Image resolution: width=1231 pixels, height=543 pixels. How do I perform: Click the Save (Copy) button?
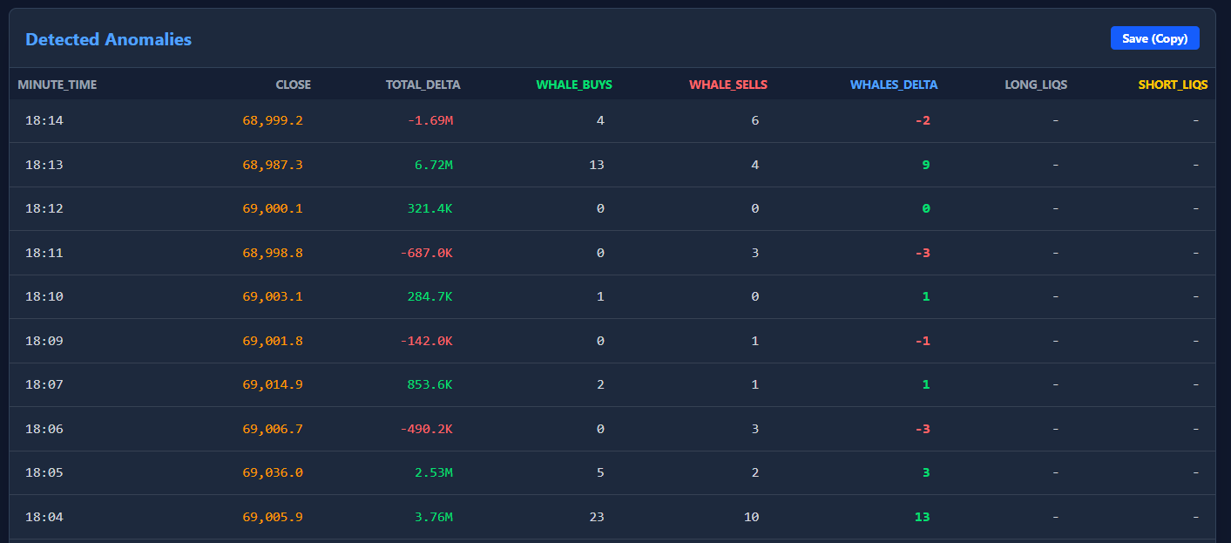click(1154, 38)
